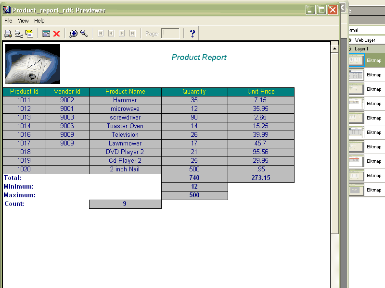Screen dimensions: 385x288
Task: Click the red X close previewer icon
Action: click(56, 34)
